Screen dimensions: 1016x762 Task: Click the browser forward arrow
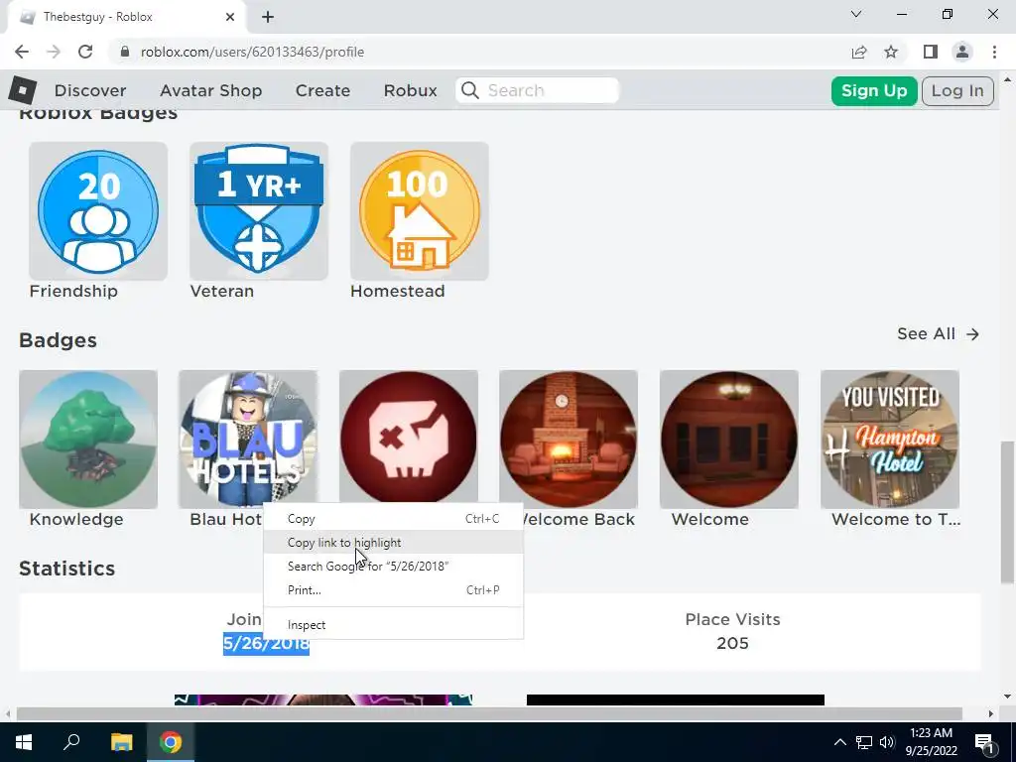[54, 52]
